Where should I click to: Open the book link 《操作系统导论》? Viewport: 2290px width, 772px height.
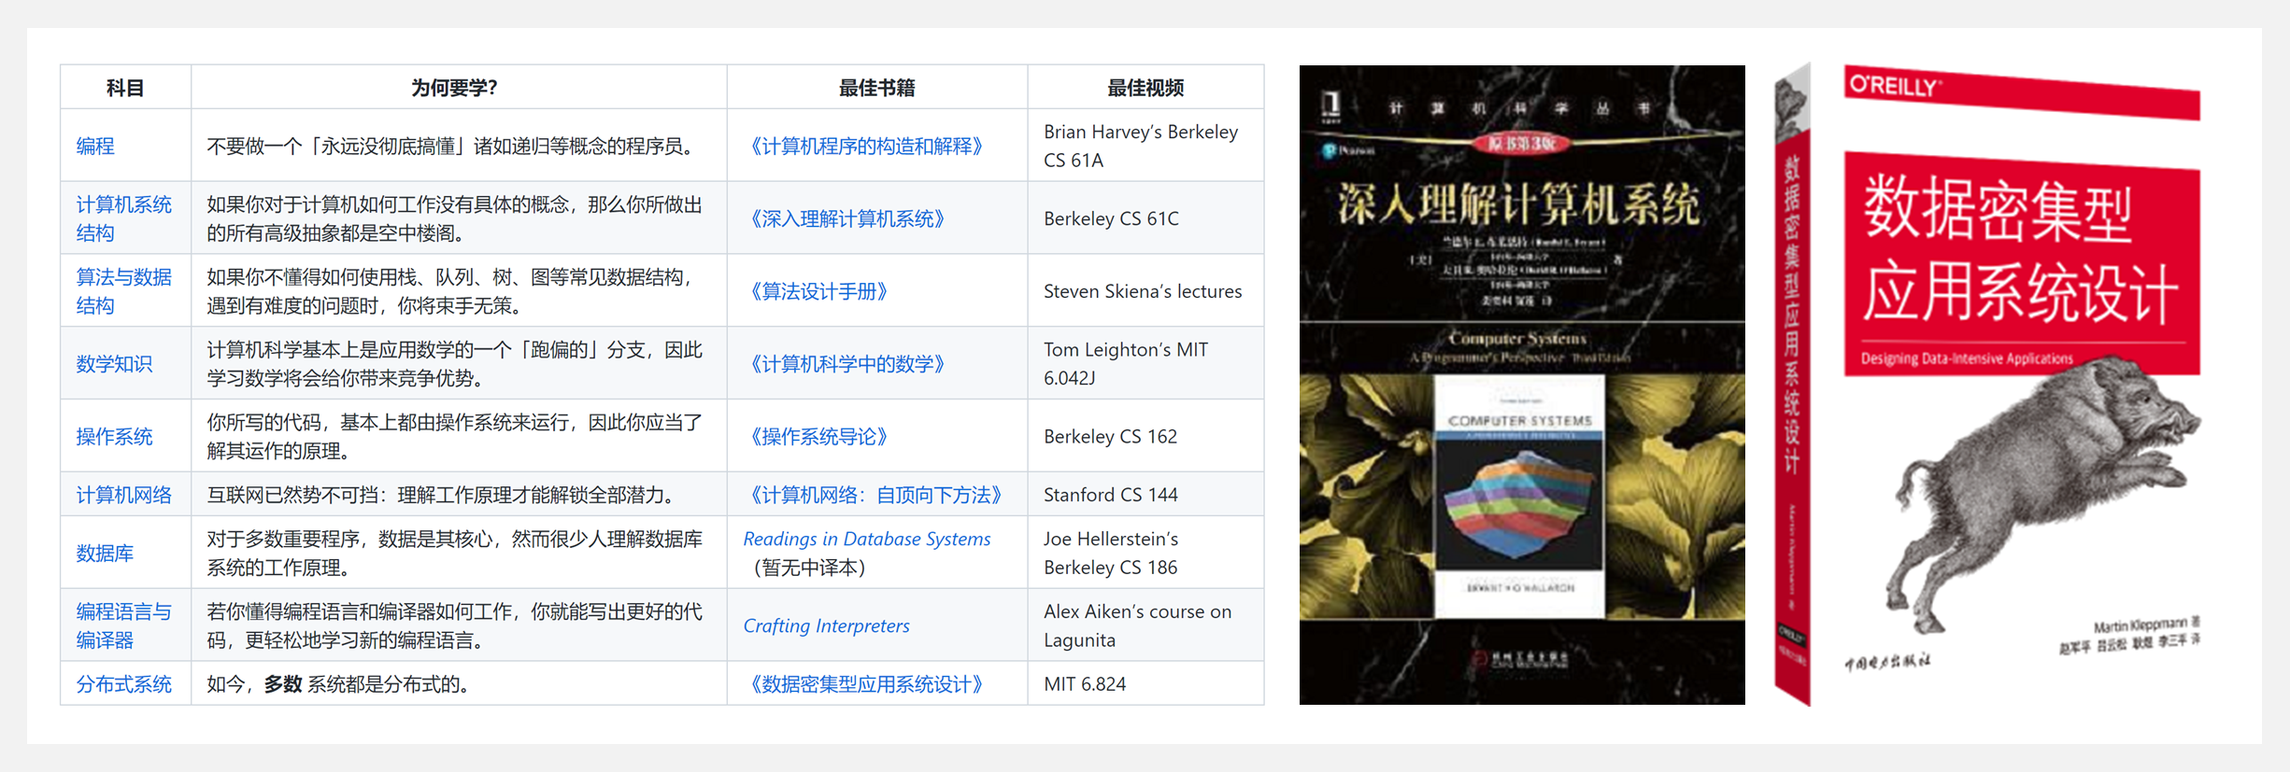click(819, 437)
